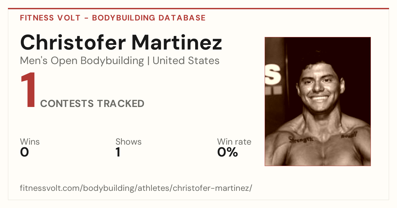The height and width of the screenshot is (208, 397).
Task: Click the 0% win rate value
Action: [x=228, y=152]
